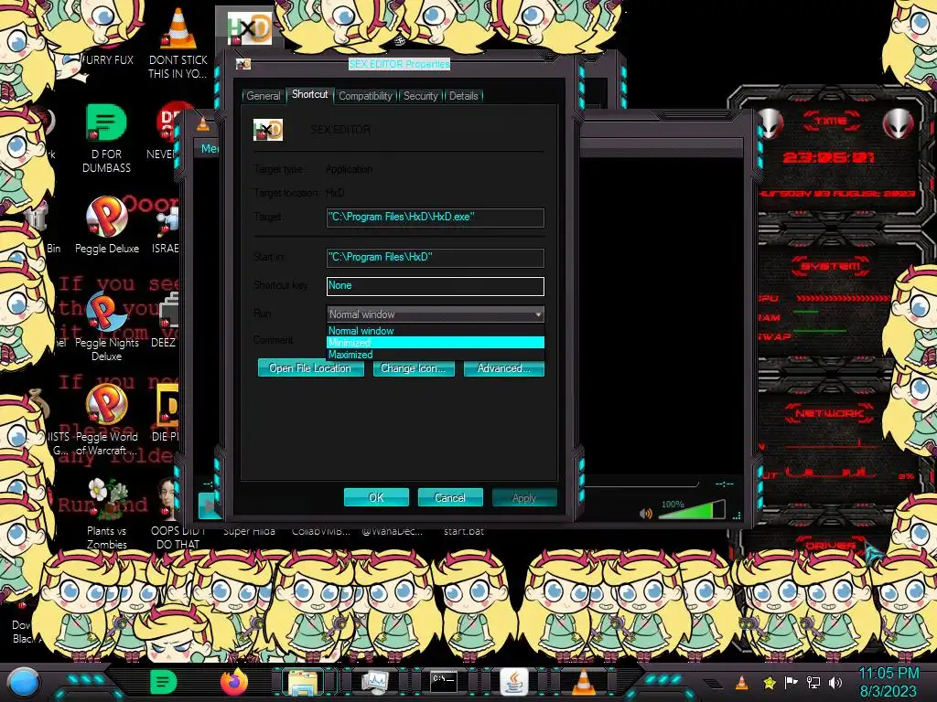Click Cancel in the Properties dialog
The image size is (937, 702).
click(450, 497)
